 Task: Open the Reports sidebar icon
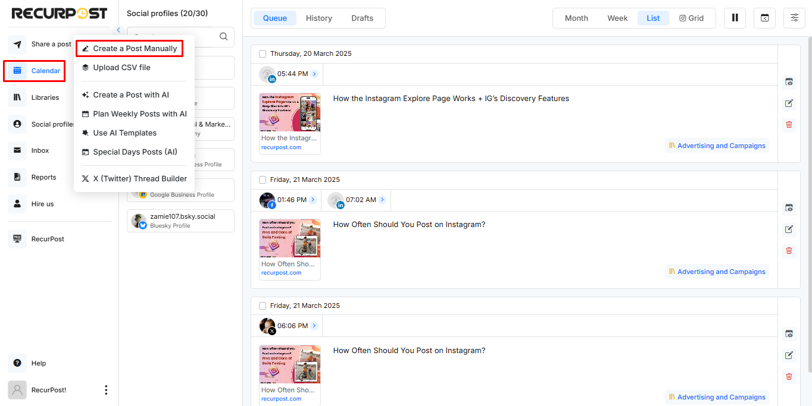point(17,177)
